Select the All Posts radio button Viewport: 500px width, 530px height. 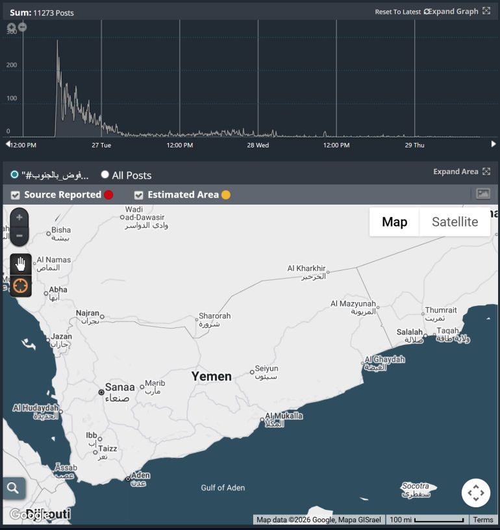tap(105, 175)
